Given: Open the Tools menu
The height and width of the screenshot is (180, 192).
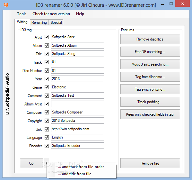Looking at the screenshot, I should (x=22, y=14).
